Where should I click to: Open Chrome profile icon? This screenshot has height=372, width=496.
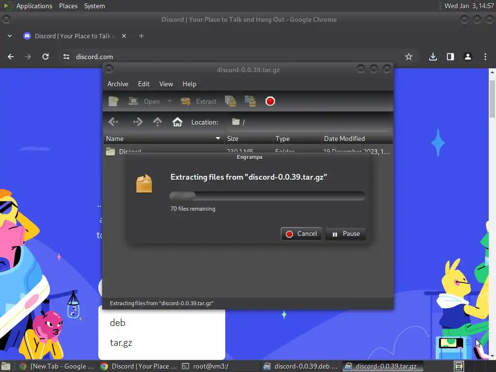click(x=468, y=57)
